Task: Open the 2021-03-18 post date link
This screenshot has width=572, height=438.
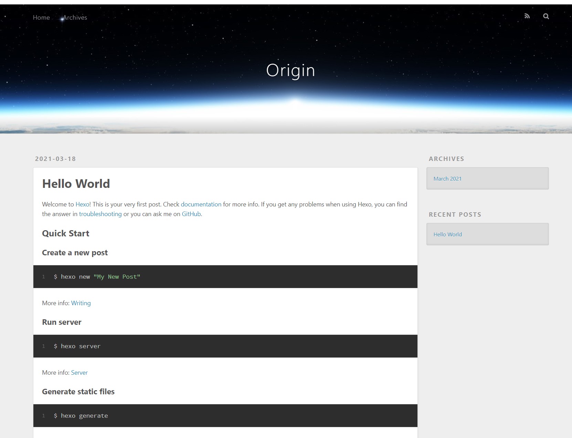Action: pyautogui.click(x=55, y=159)
